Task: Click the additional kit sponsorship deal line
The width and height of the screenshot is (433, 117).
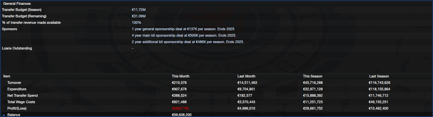Action: (x=188, y=42)
